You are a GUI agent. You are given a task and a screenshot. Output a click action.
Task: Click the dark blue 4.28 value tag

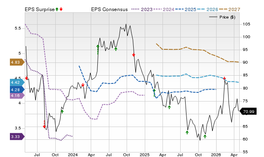pos(17,90)
